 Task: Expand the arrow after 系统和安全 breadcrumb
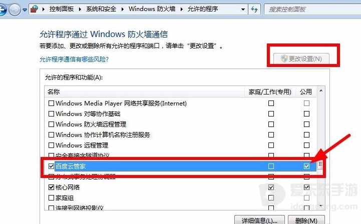tap(122, 9)
